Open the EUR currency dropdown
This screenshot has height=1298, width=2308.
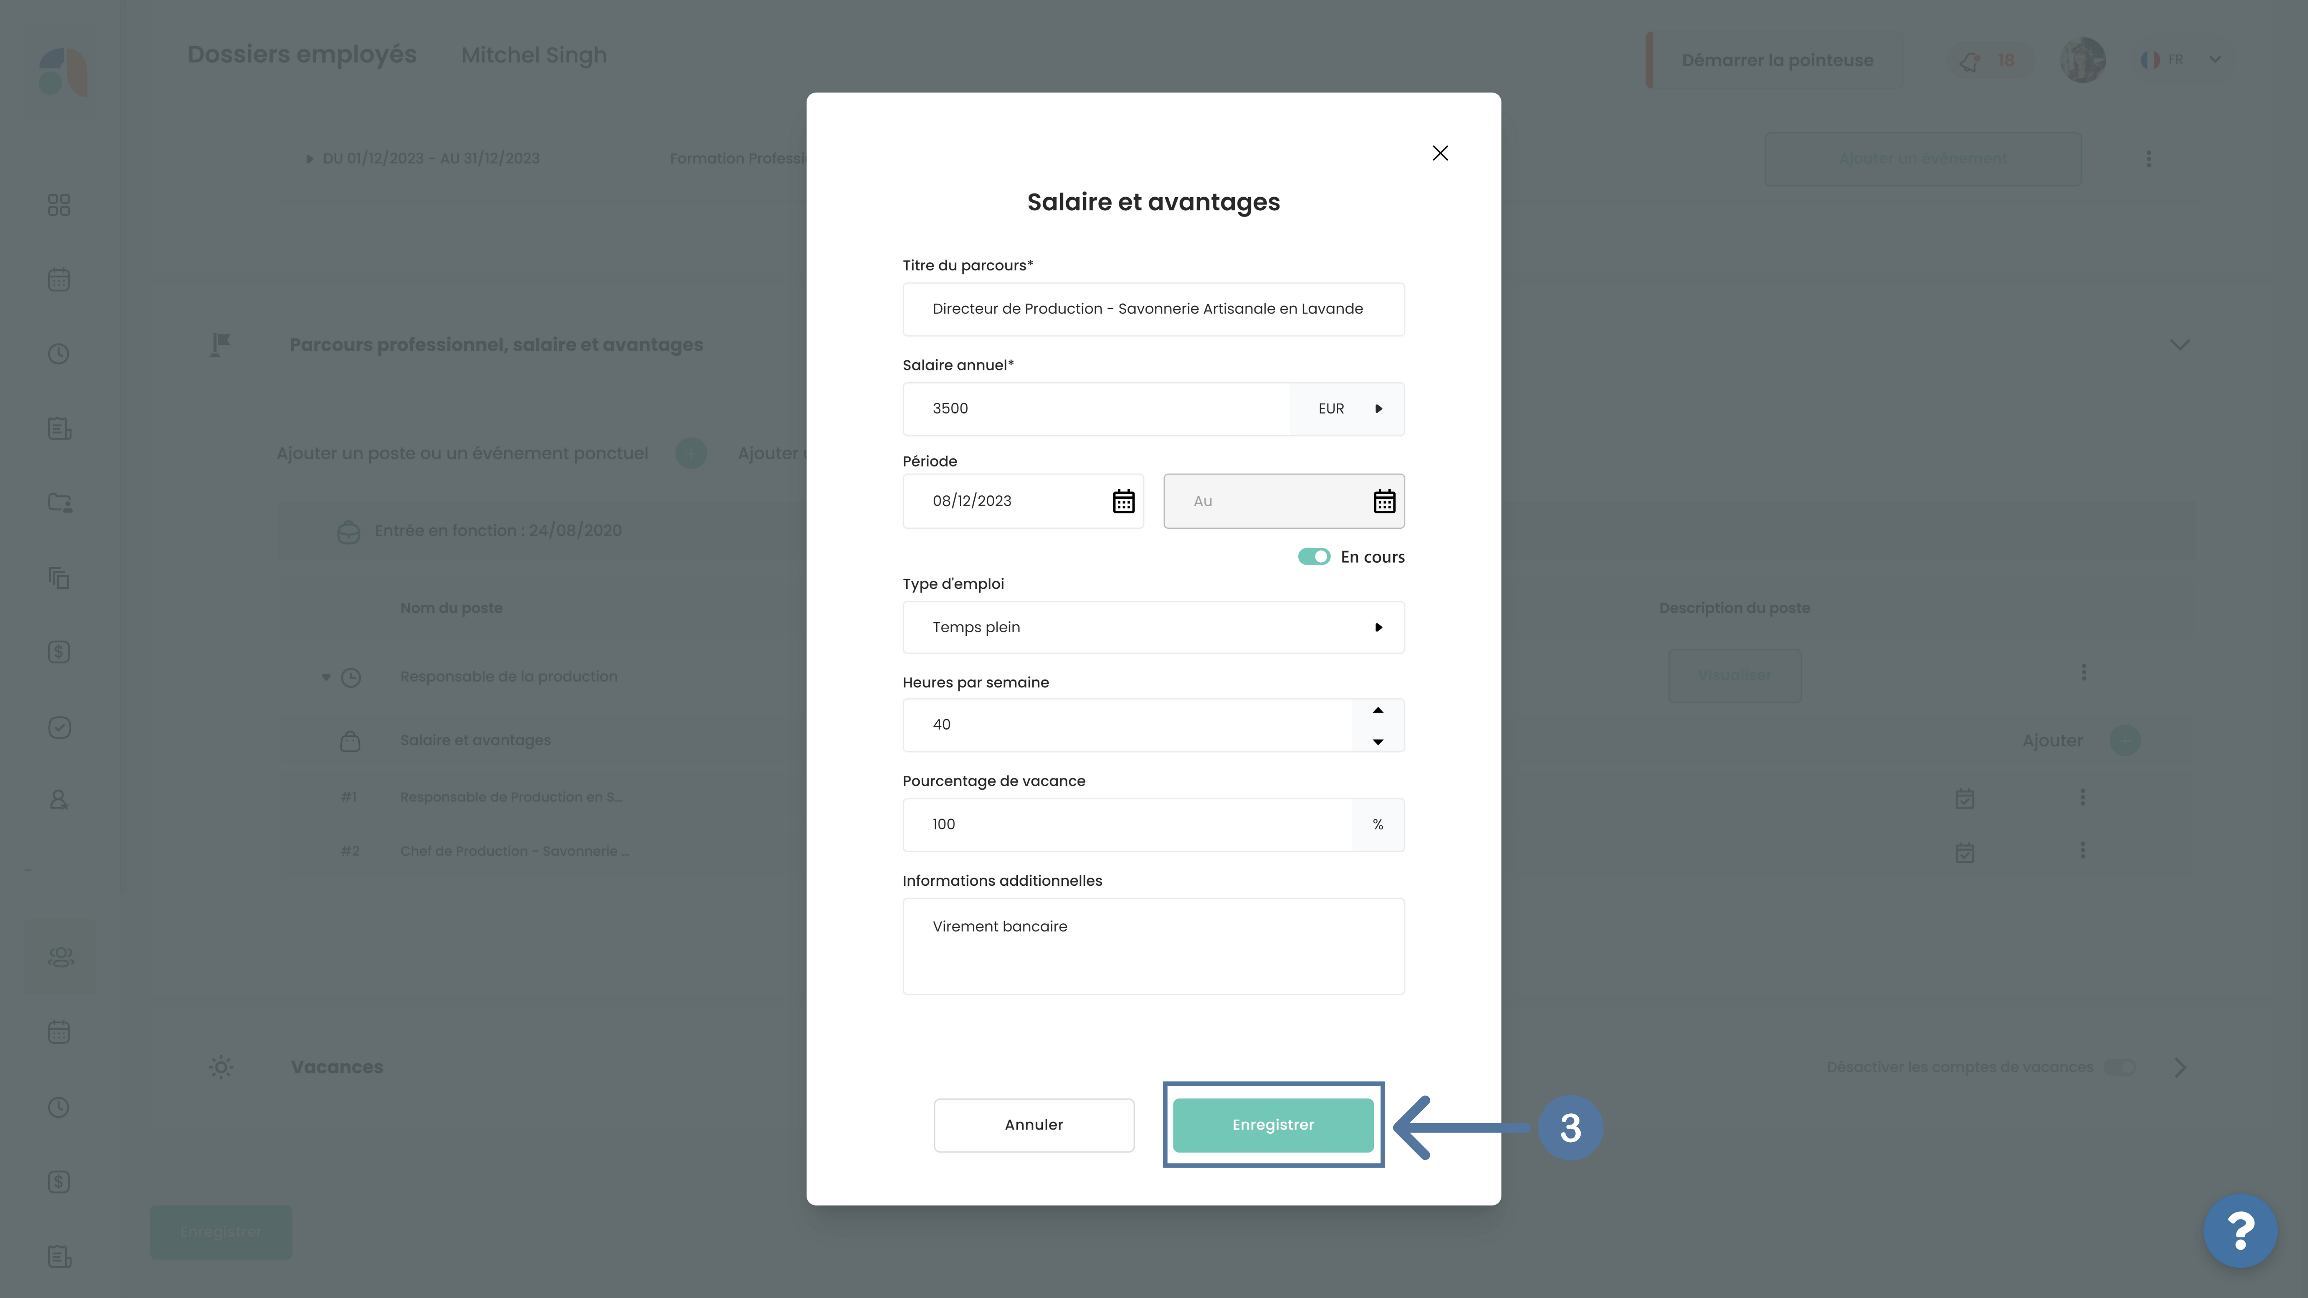coord(1347,408)
